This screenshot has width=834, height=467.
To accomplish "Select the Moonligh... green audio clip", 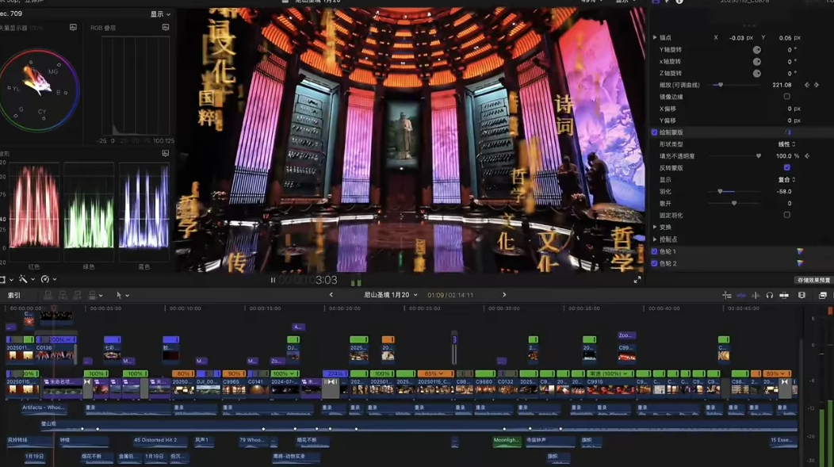I will (507, 441).
